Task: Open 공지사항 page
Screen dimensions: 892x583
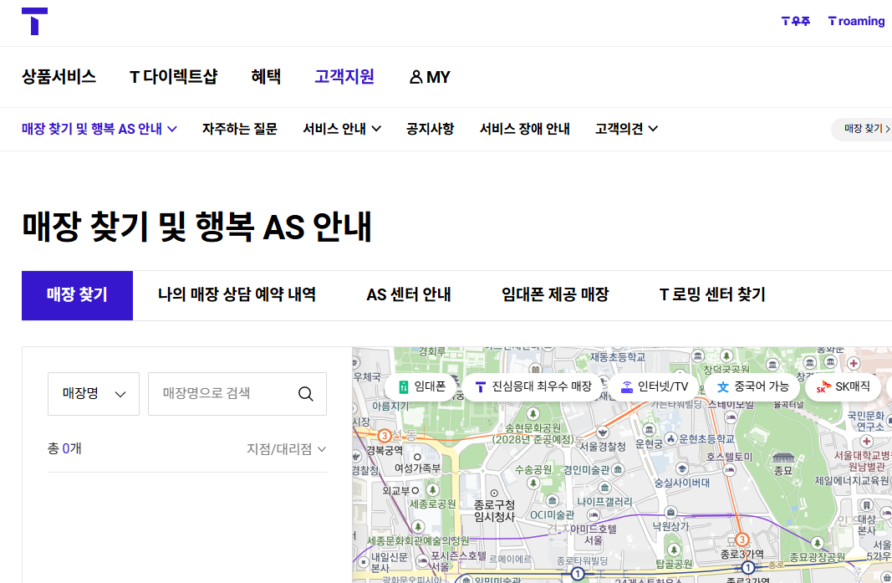Action: [430, 129]
